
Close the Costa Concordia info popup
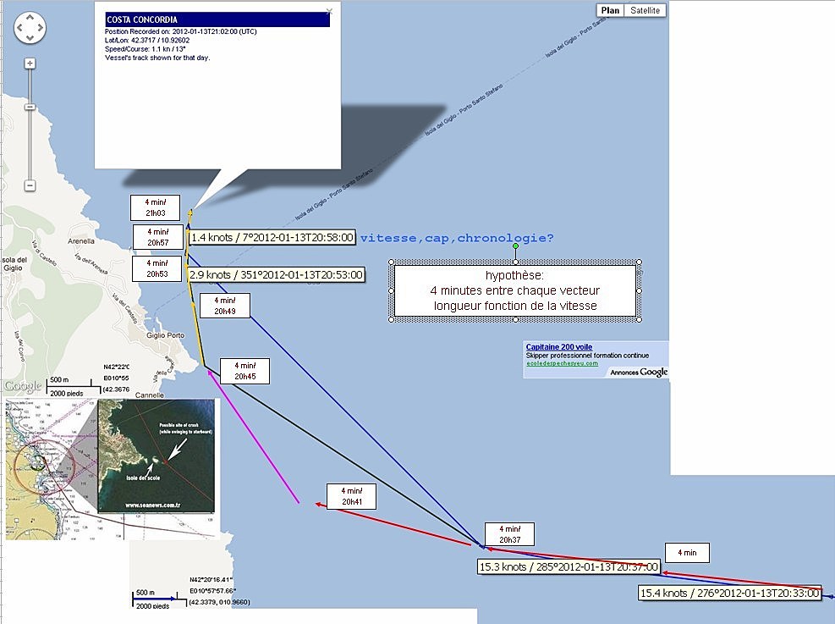[x=329, y=13]
